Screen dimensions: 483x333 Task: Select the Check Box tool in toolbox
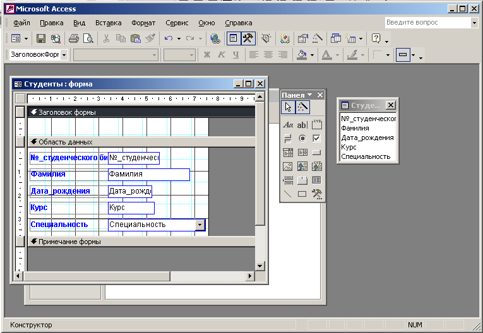tap(317, 139)
